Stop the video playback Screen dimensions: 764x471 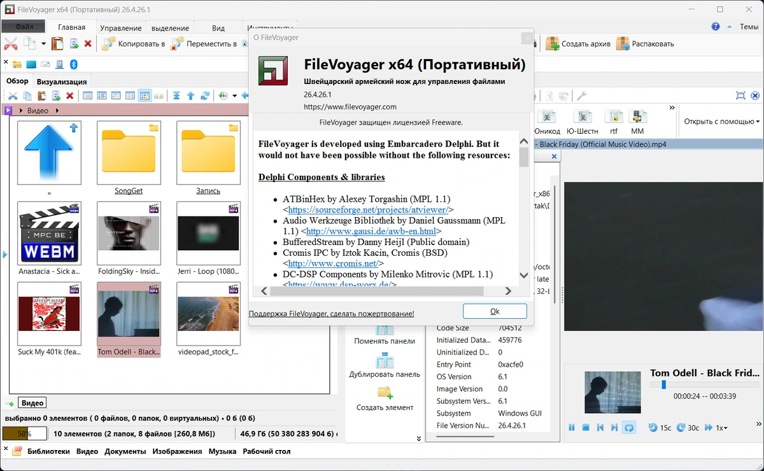(x=586, y=428)
